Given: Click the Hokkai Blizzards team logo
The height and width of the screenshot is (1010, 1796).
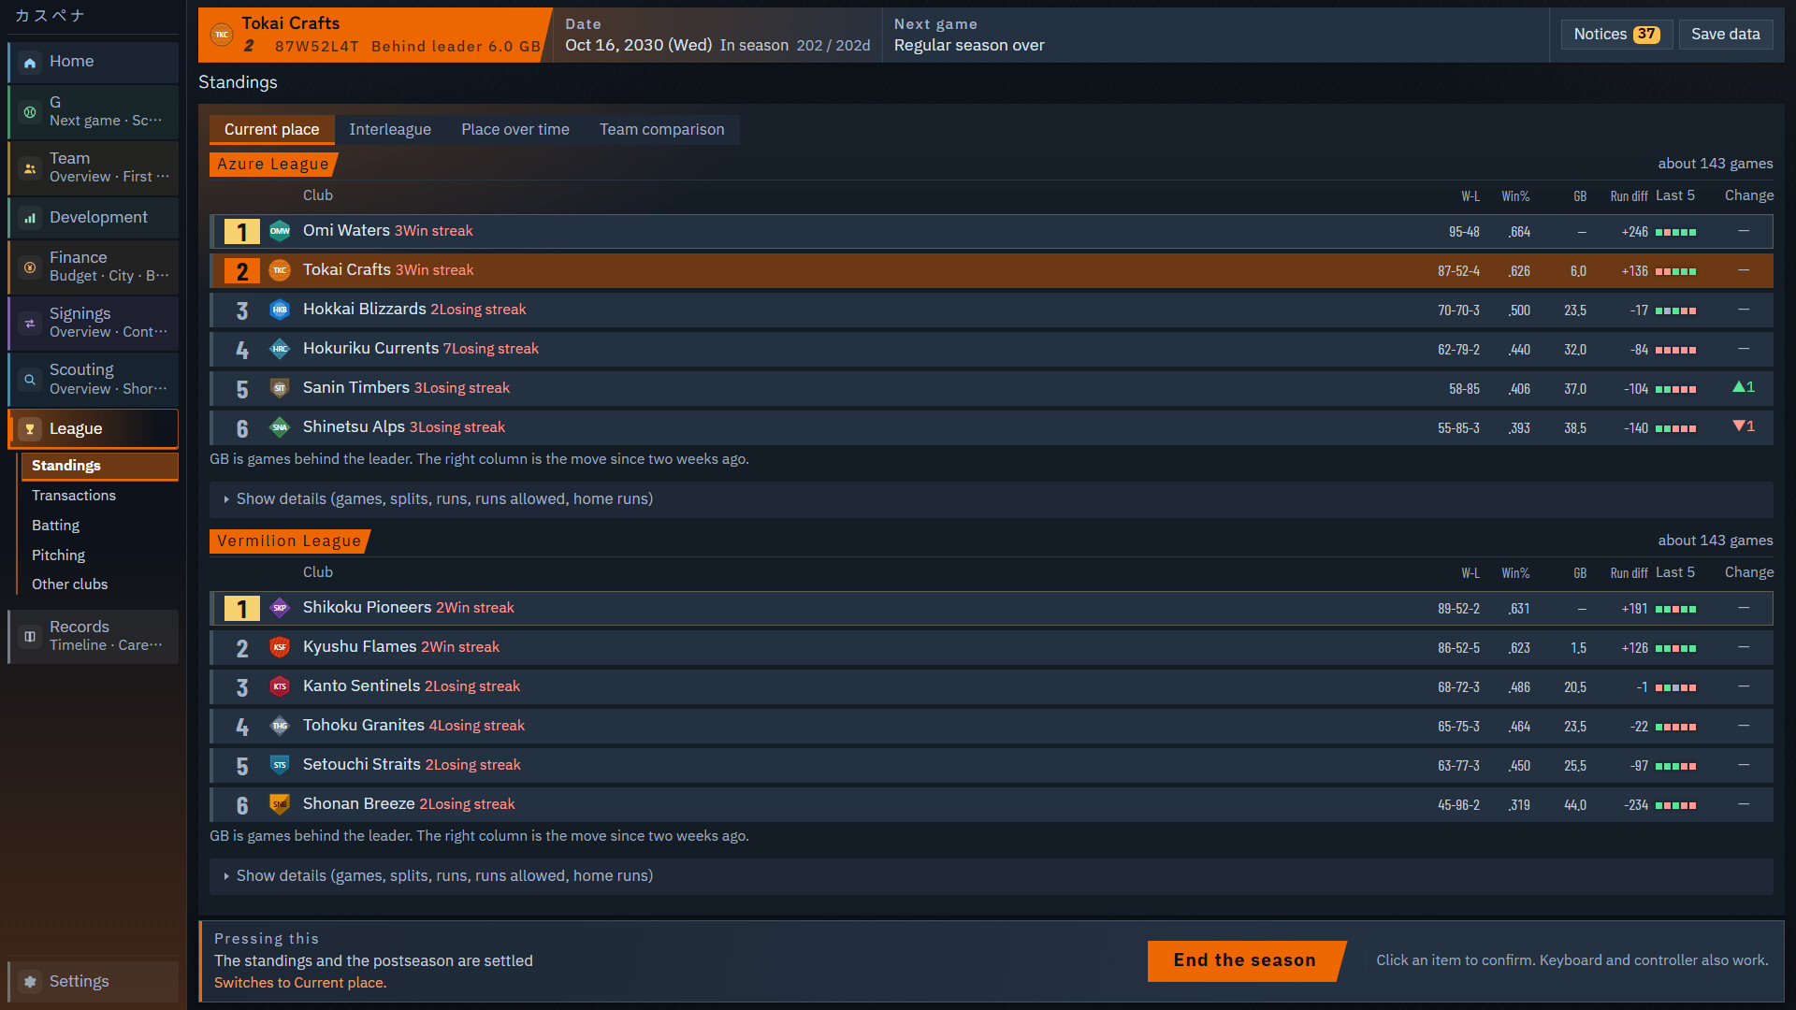Looking at the screenshot, I should pos(280,310).
